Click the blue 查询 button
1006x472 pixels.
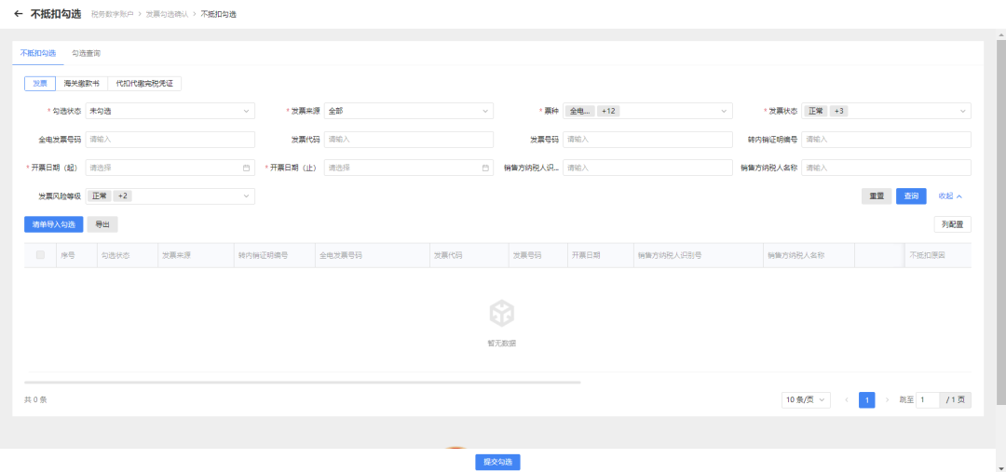910,196
